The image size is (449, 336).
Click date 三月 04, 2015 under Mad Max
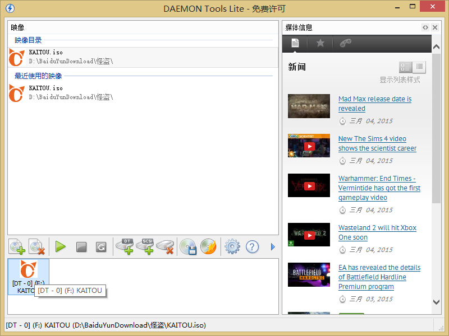pos(371,121)
